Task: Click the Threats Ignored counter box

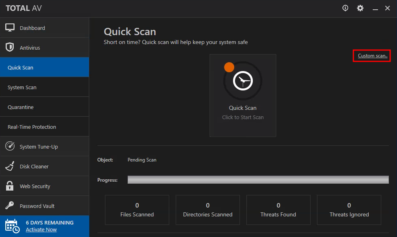Action: point(349,210)
